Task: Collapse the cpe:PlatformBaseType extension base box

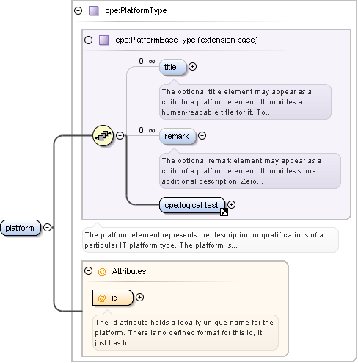Action: (89, 40)
